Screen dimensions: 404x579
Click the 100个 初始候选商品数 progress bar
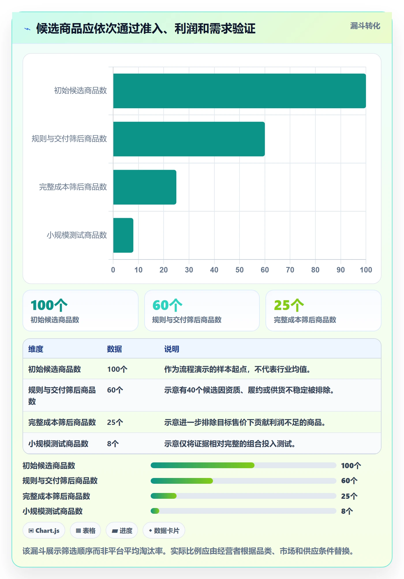pyautogui.click(x=244, y=465)
